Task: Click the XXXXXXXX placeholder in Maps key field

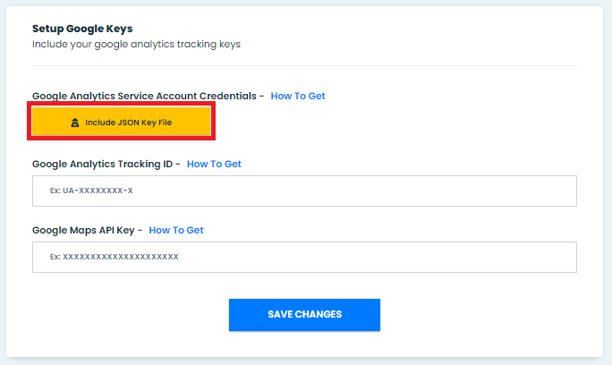Action: tap(114, 257)
